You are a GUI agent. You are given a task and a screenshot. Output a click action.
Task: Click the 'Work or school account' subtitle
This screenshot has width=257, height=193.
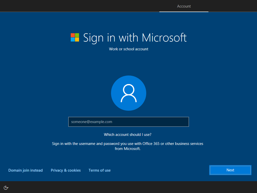(x=128, y=49)
